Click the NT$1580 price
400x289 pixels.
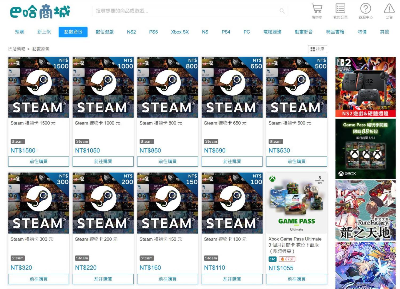[x=23, y=151]
